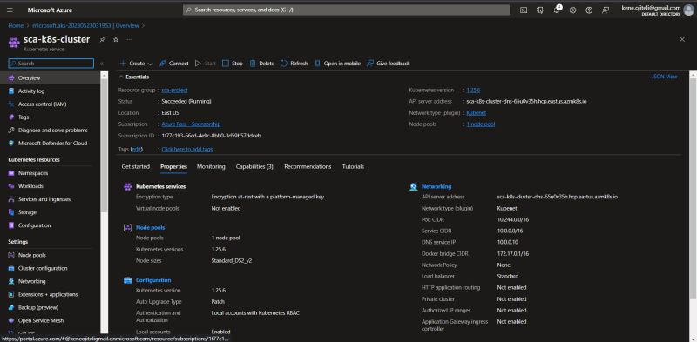Click Give feedback toolbar button
697x342 pixels.
[x=389, y=64]
